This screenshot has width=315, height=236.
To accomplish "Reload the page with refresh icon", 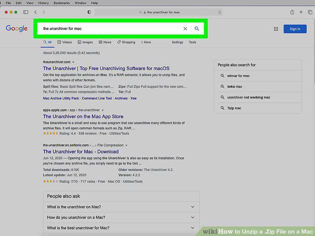I will click(219, 13).
